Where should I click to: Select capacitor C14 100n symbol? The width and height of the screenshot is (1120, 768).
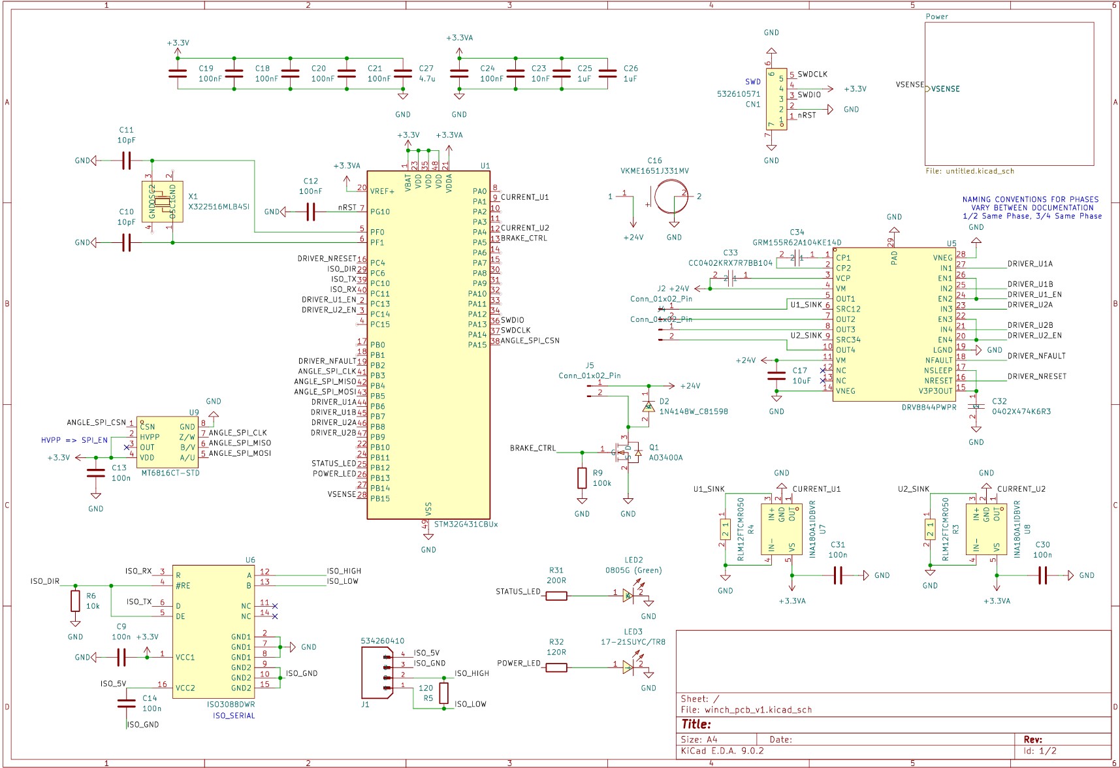(x=126, y=703)
